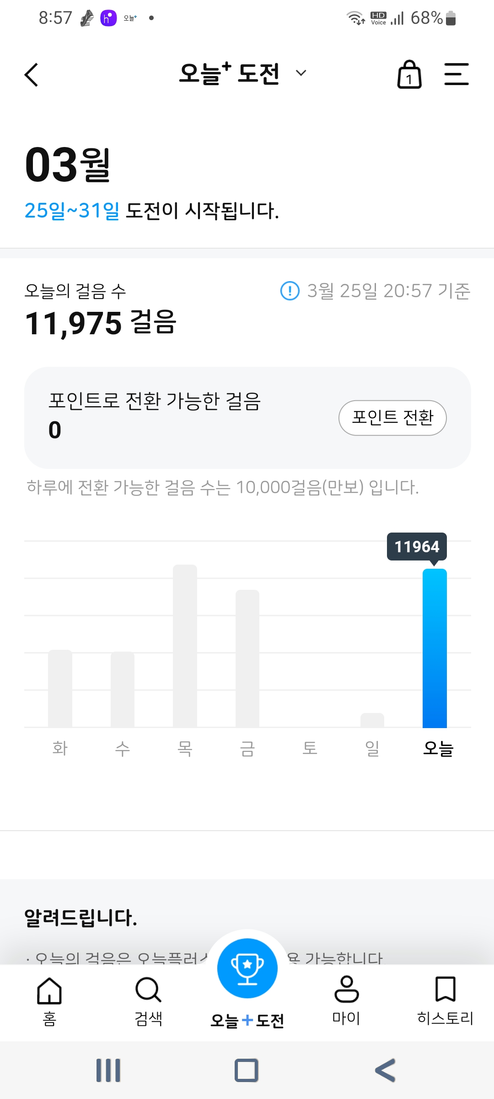Tap the 25일~31일 date range link
Screen dimensions: 494x1099
point(72,211)
